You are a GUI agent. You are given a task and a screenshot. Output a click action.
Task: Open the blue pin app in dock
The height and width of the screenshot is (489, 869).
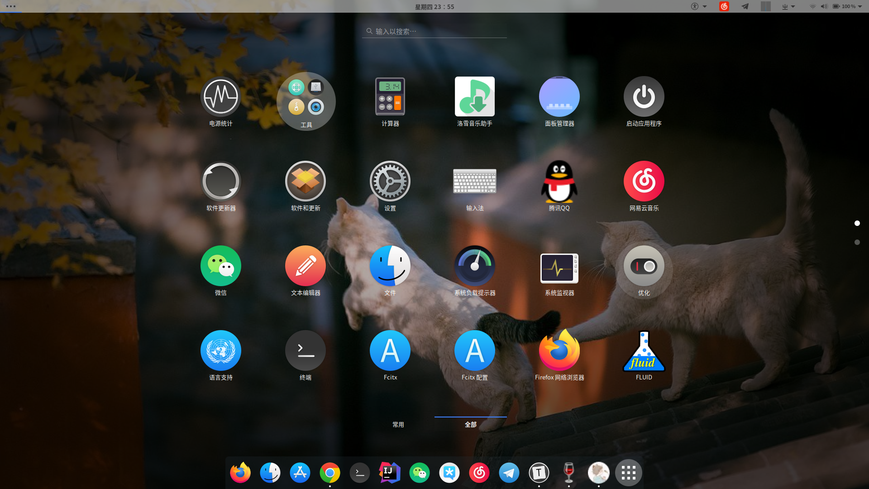449,473
